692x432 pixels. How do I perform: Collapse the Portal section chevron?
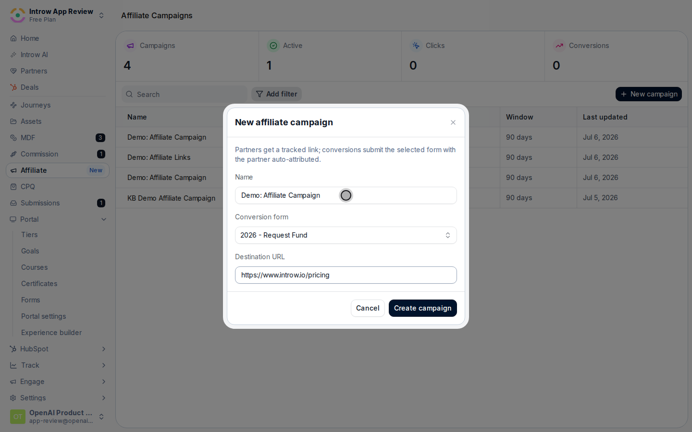pyautogui.click(x=104, y=219)
